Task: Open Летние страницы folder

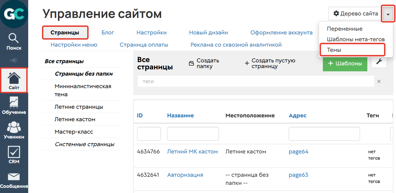Action: 79,107
